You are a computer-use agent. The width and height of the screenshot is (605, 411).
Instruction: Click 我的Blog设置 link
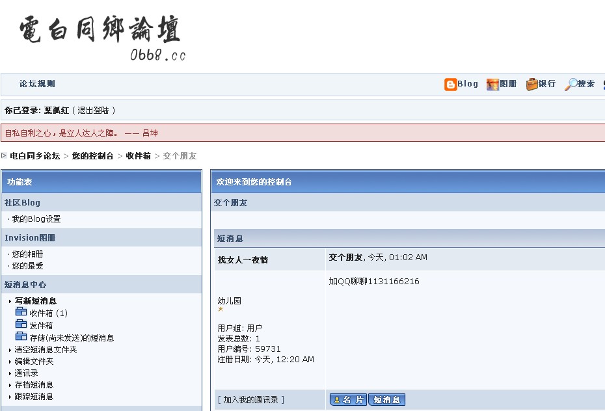click(36, 219)
